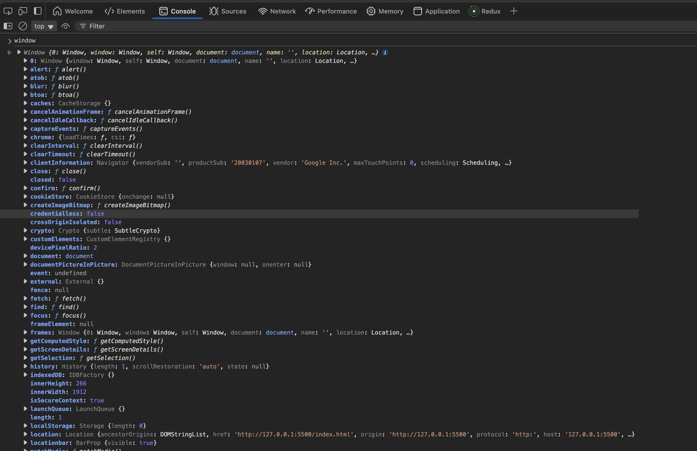Open the Performance tab
The height and width of the screenshot is (451, 697).
tap(331, 11)
